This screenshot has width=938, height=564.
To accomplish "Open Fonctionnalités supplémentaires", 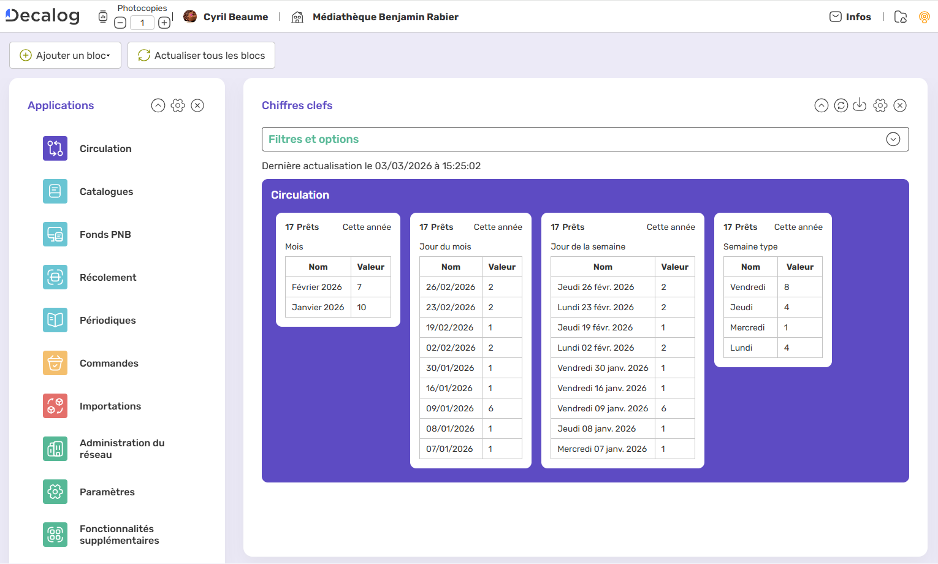I will point(119,534).
